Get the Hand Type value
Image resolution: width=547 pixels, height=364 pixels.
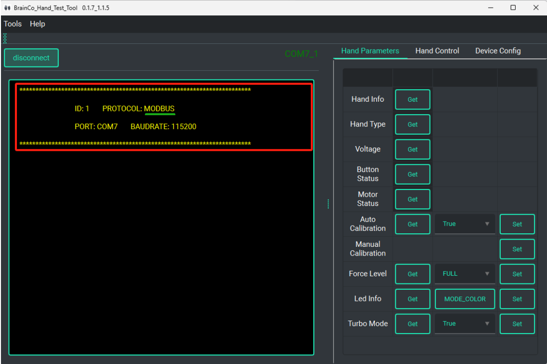[x=412, y=124]
